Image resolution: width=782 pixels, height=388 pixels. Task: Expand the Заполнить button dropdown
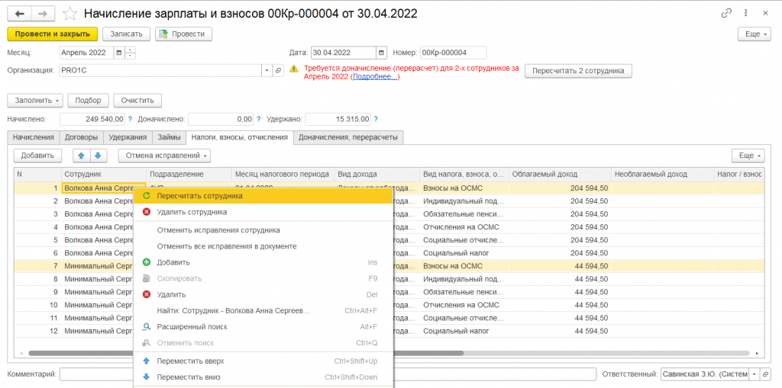pos(58,100)
